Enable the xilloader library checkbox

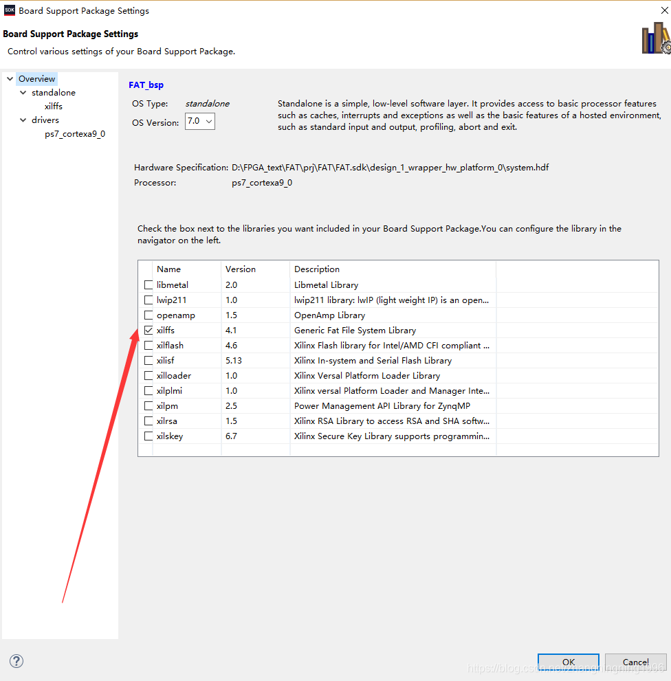click(148, 376)
